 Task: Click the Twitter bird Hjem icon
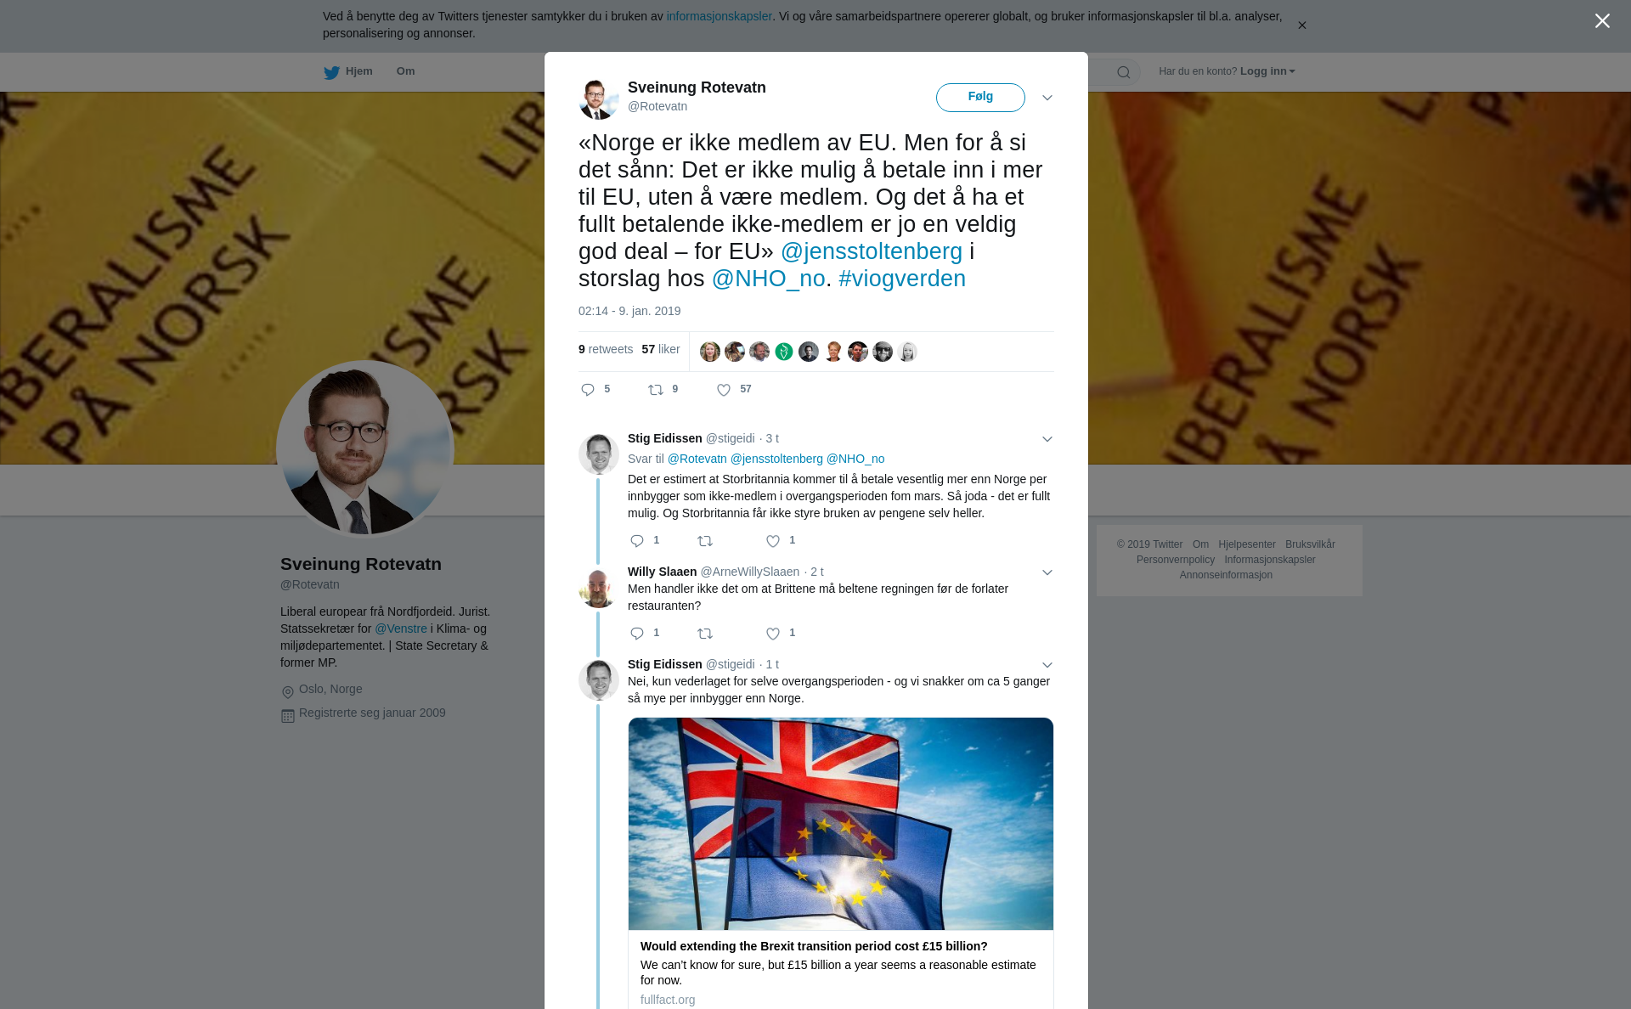click(331, 72)
